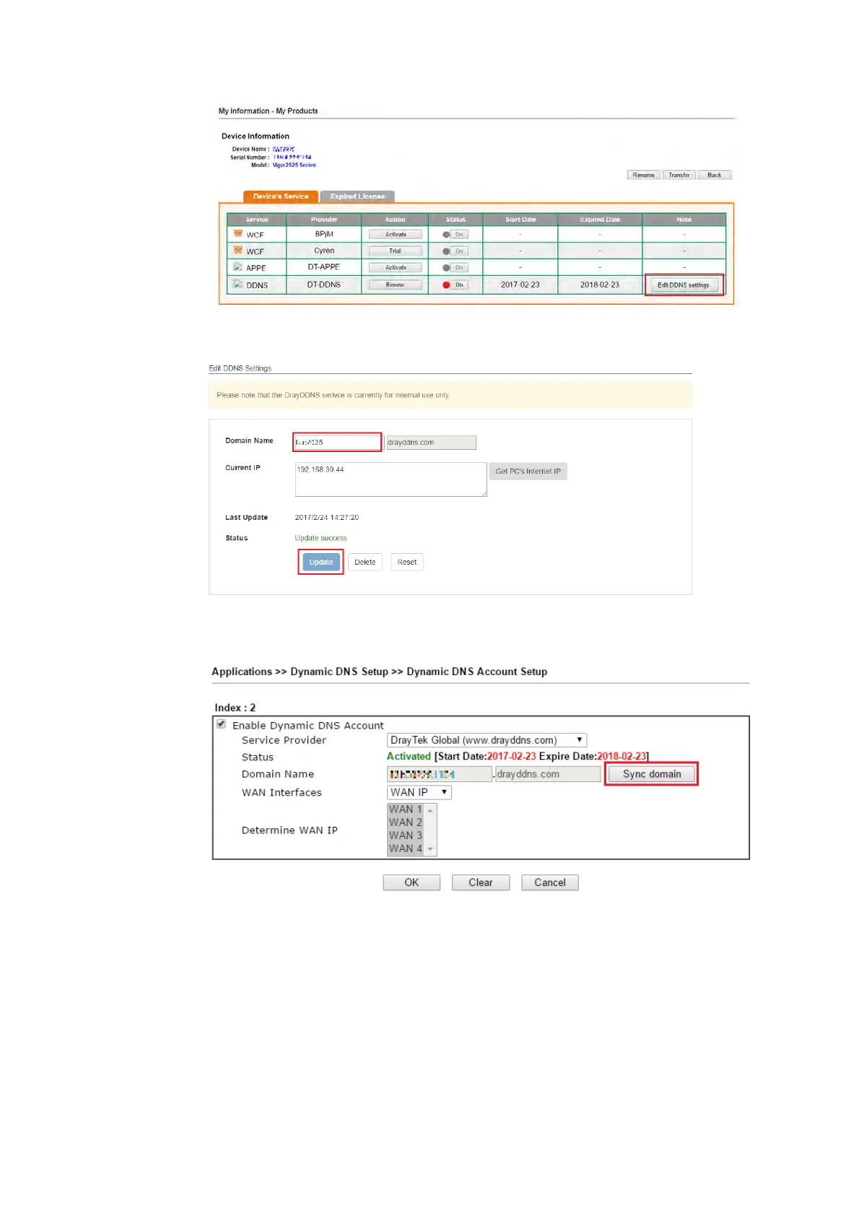Select WAN 3 in Determine WAN IP list
Image resolution: width=859 pixels, height=1216 pixels.
pyautogui.click(x=406, y=835)
